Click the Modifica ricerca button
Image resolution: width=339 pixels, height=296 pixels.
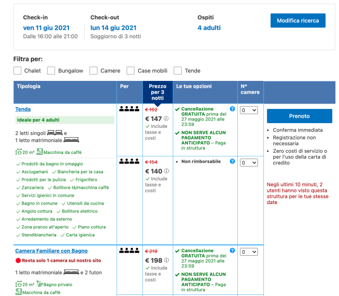(298, 21)
